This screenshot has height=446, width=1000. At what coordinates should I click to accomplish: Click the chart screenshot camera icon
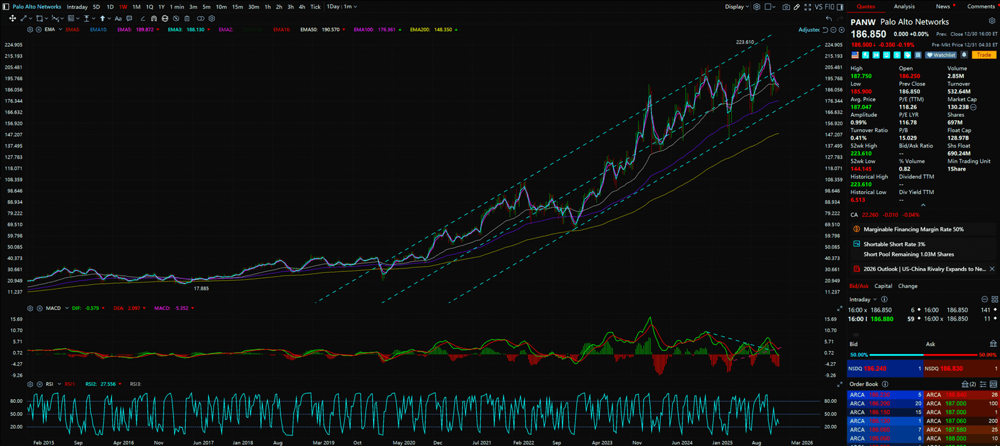coord(786,7)
